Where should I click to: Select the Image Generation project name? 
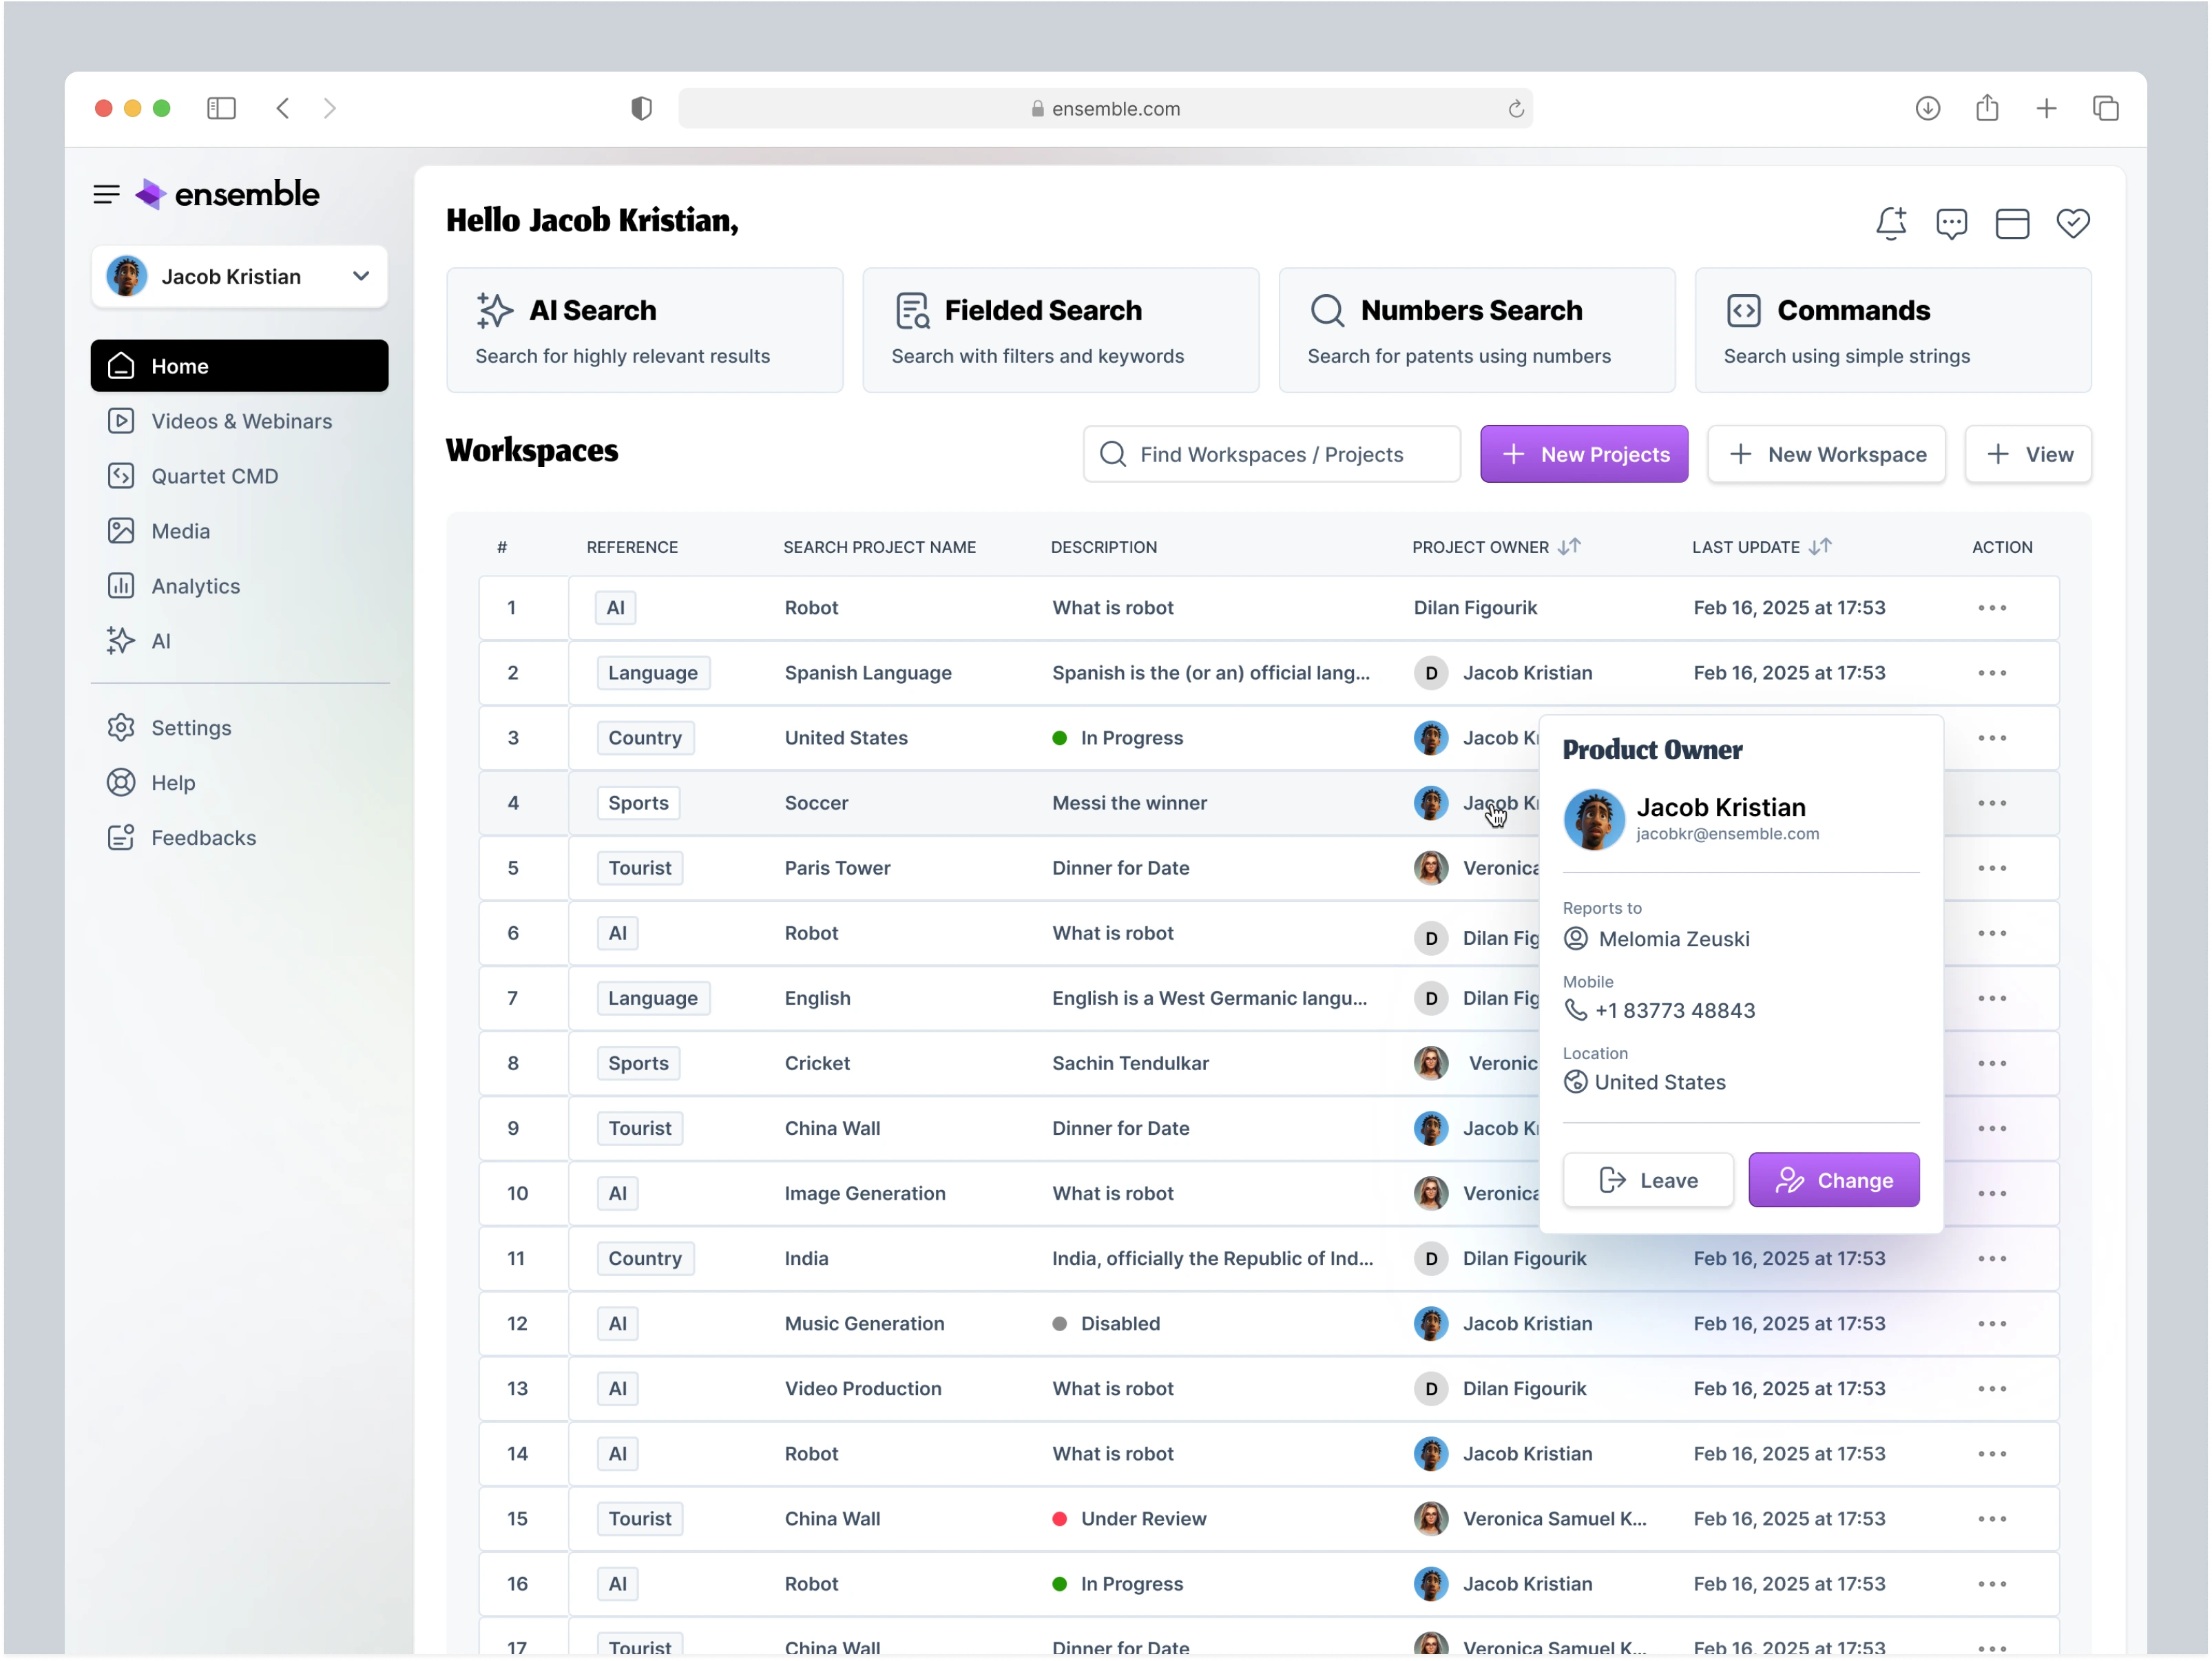click(865, 1194)
